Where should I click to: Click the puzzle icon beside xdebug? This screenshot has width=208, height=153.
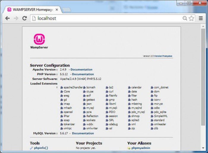point(107,124)
